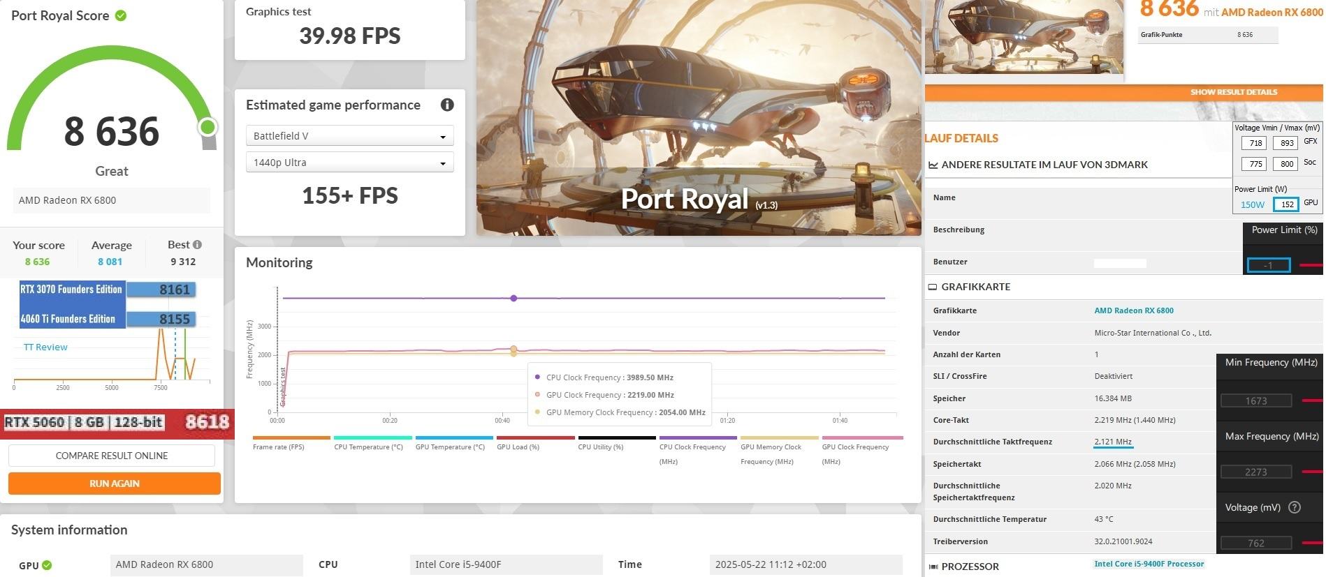Click the GFX Vmax voltage field 893
Image resolution: width=1326 pixels, height=577 pixels.
1285,143
